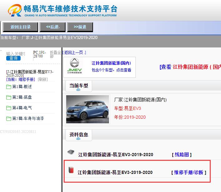Focus the 输入关键字 search field

pyautogui.click(x=16, y=54)
